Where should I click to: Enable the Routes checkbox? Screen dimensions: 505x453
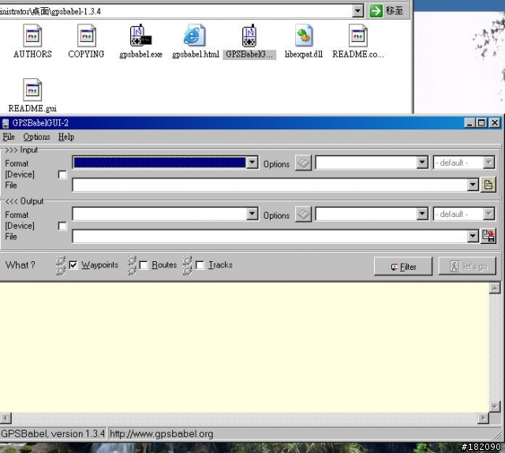click(x=144, y=265)
